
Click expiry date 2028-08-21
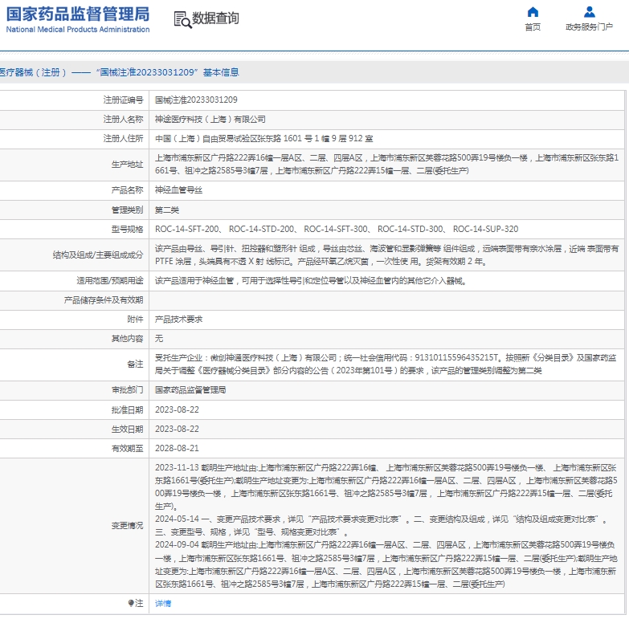[x=177, y=448]
